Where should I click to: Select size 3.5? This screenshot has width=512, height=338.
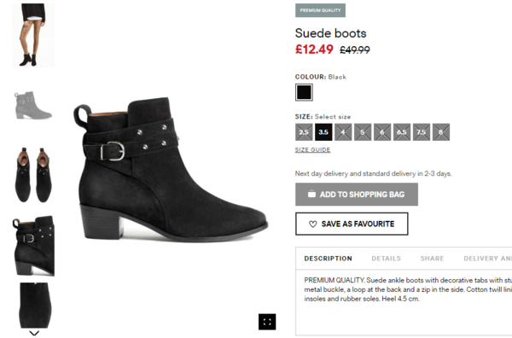tap(323, 132)
